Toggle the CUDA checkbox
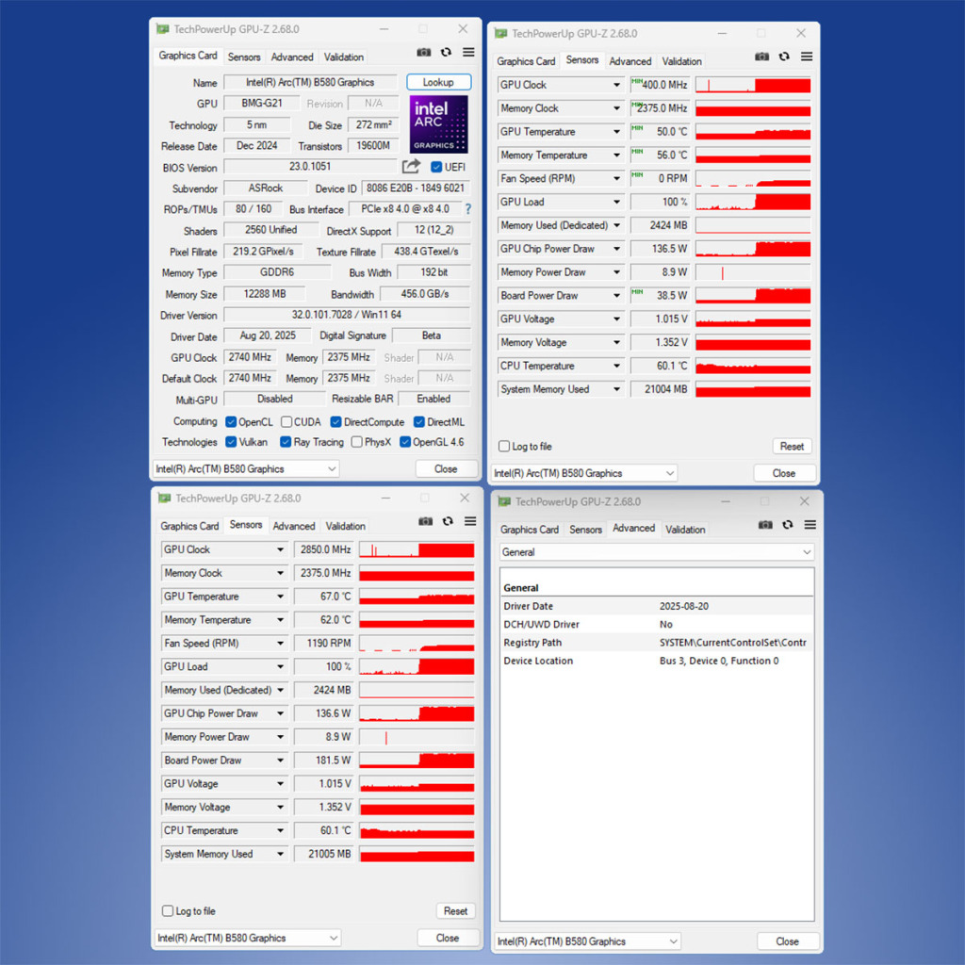The image size is (965, 965). (286, 422)
